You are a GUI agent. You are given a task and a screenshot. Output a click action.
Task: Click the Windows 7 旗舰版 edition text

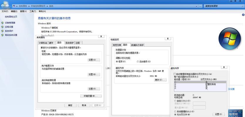coord(50,28)
